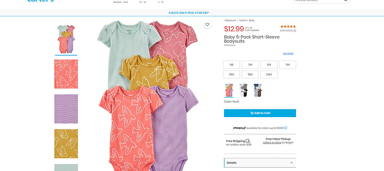Open the Preemie - 24M category menu
The width and height of the screenshot is (384, 171).
(120, 2)
